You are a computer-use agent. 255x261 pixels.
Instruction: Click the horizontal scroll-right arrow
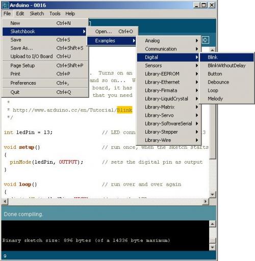coord(206,202)
